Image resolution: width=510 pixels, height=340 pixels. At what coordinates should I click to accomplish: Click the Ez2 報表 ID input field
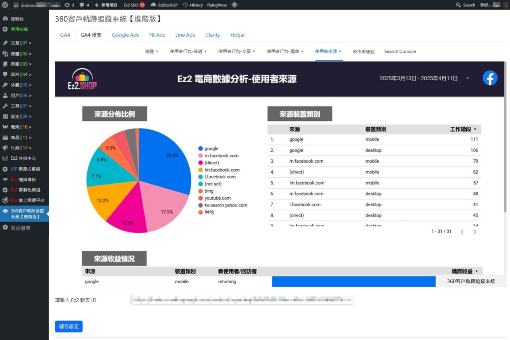(x=242, y=300)
